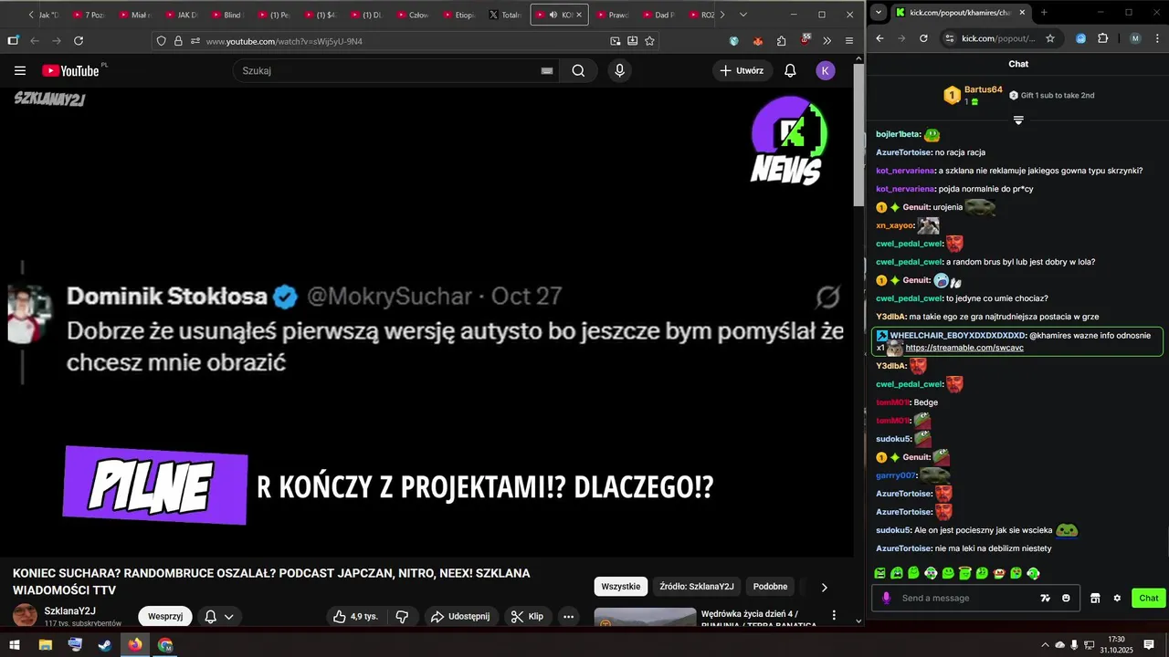Open the Windows Start menu
This screenshot has width=1169, height=657.
pos(15,644)
